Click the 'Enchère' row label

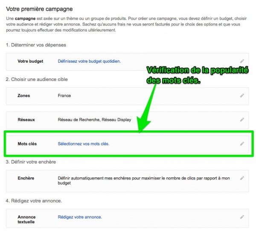pyautogui.click(x=26, y=178)
